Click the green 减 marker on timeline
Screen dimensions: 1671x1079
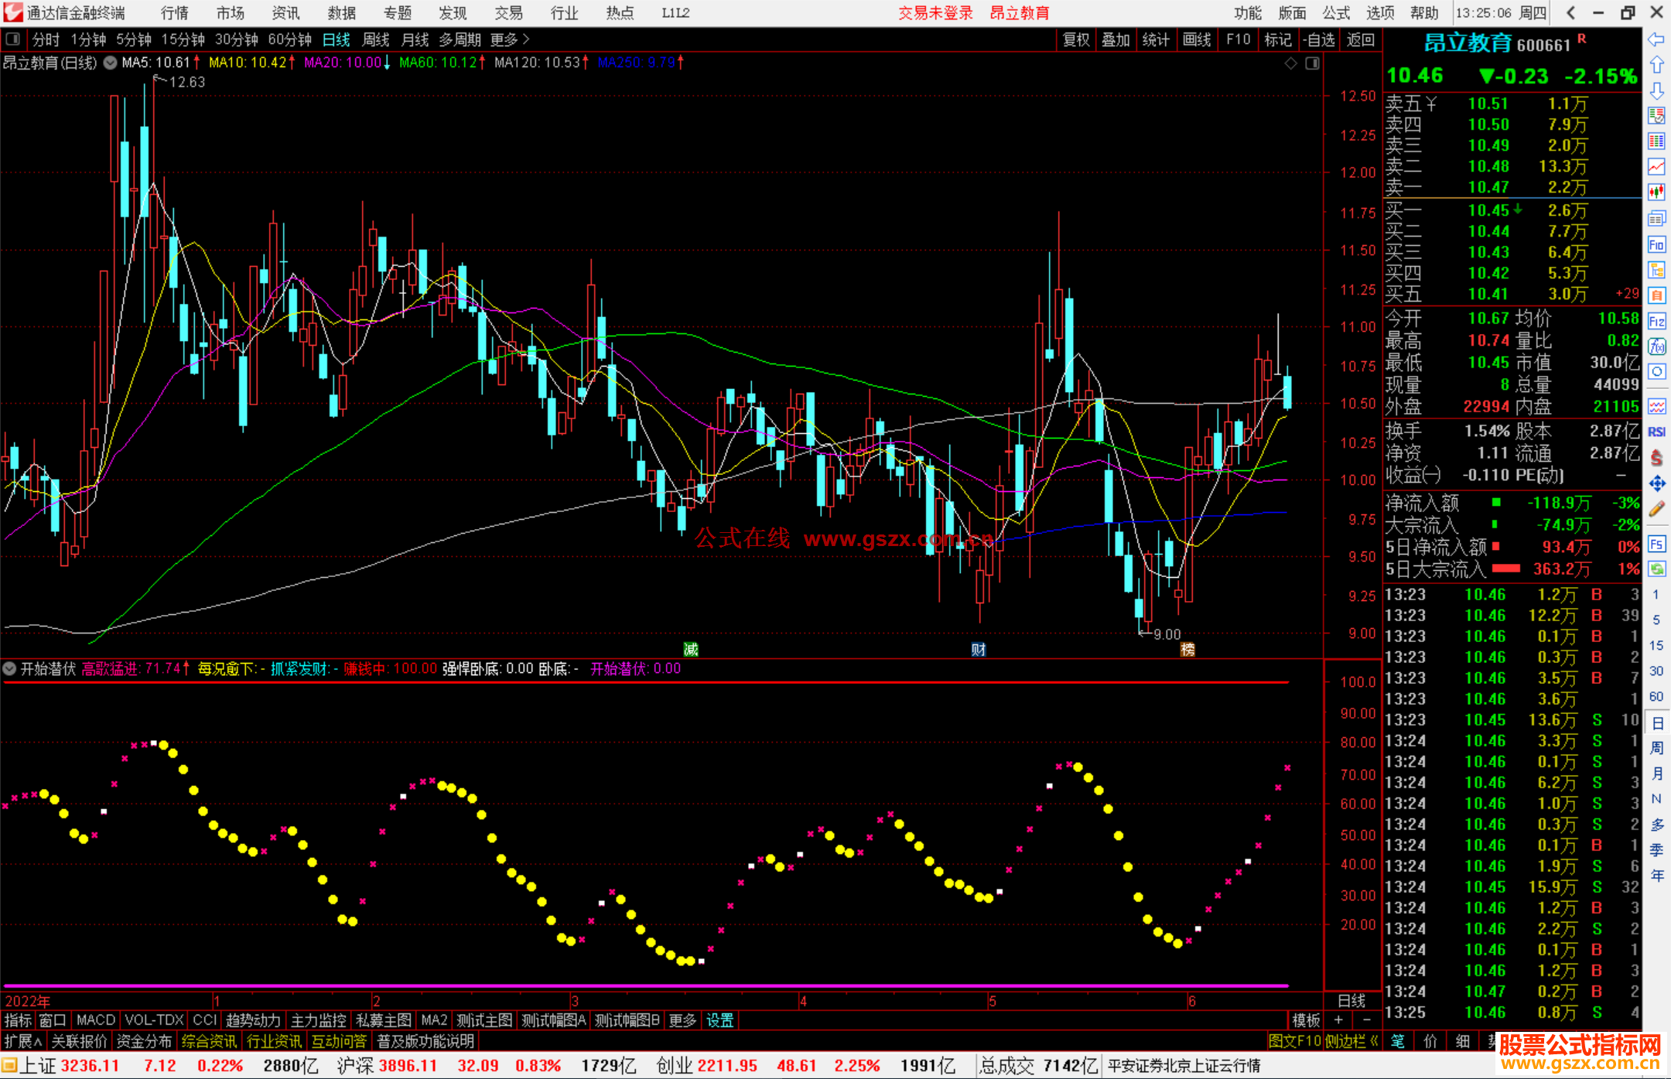tap(691, 649)
